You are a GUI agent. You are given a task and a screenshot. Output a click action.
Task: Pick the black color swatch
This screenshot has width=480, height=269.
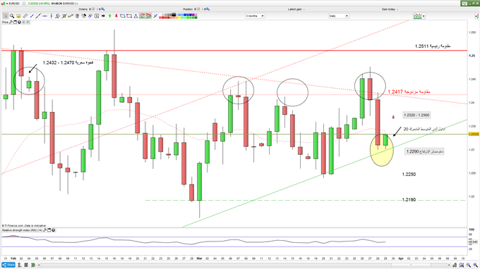click(x=174, y=14)
